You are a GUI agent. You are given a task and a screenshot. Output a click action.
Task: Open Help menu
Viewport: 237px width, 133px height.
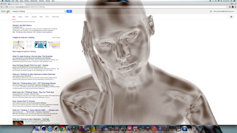53,1
